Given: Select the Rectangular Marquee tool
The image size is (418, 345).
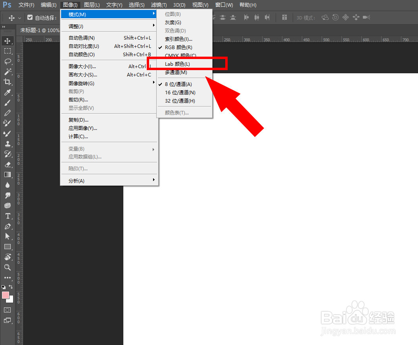Looking at the screenshot, I should [x=8, y=51].
